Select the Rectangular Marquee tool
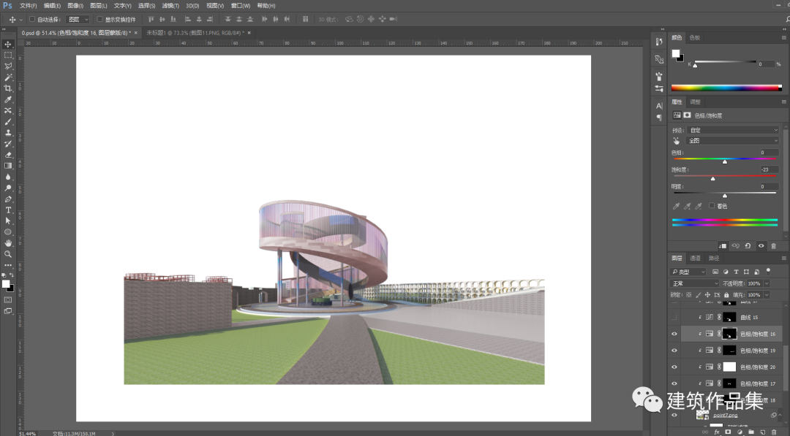 coord(8,56)
